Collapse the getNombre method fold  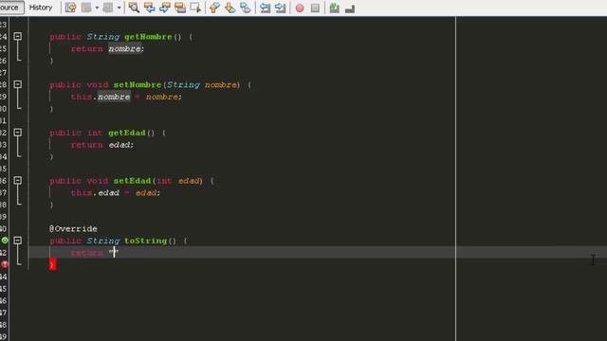pyautogui.click(x=18, y=36)
